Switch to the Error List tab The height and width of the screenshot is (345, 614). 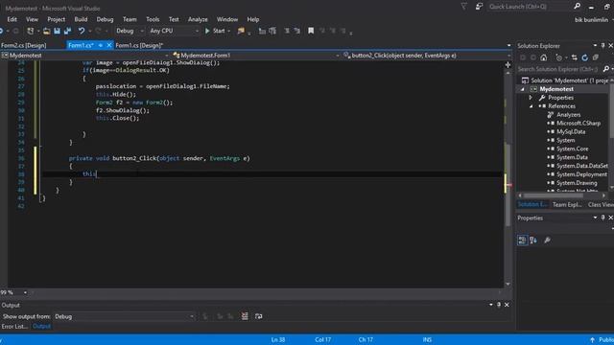14,326
